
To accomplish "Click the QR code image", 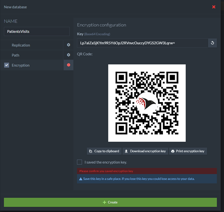I will [147, 103].
